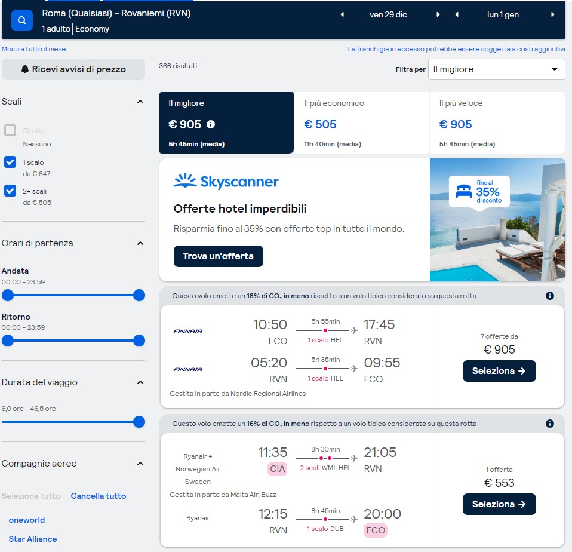
Task: Collapse the Durata del viaggio section
Action: click(140, 382)
